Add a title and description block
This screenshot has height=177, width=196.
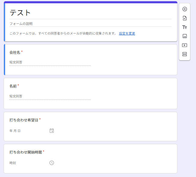pyautogui.click(x=185, y=27)
